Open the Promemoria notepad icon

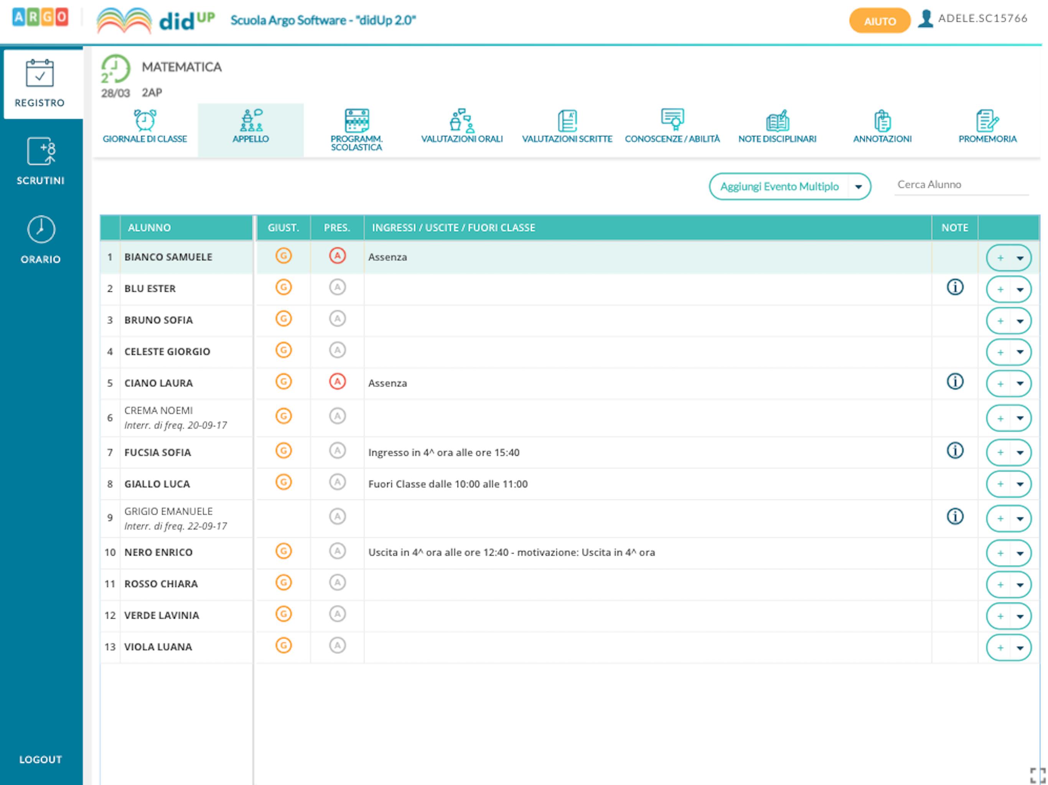(987, 120)
